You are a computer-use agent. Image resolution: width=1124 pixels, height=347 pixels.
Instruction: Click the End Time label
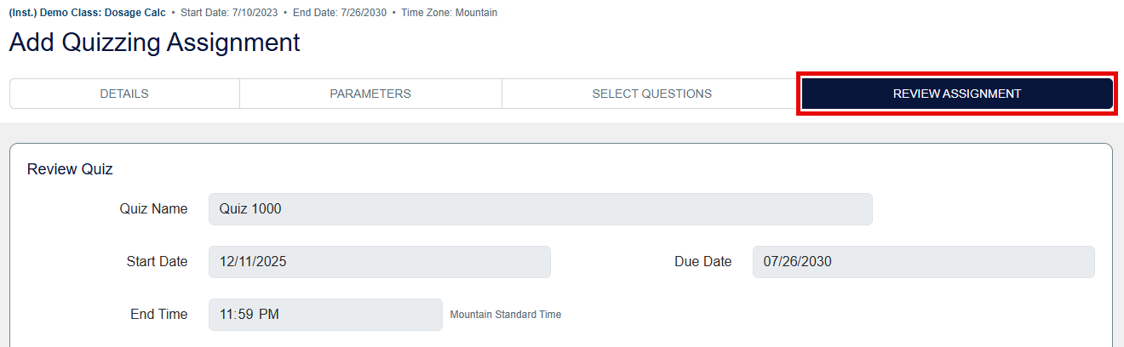click(158, 315)
